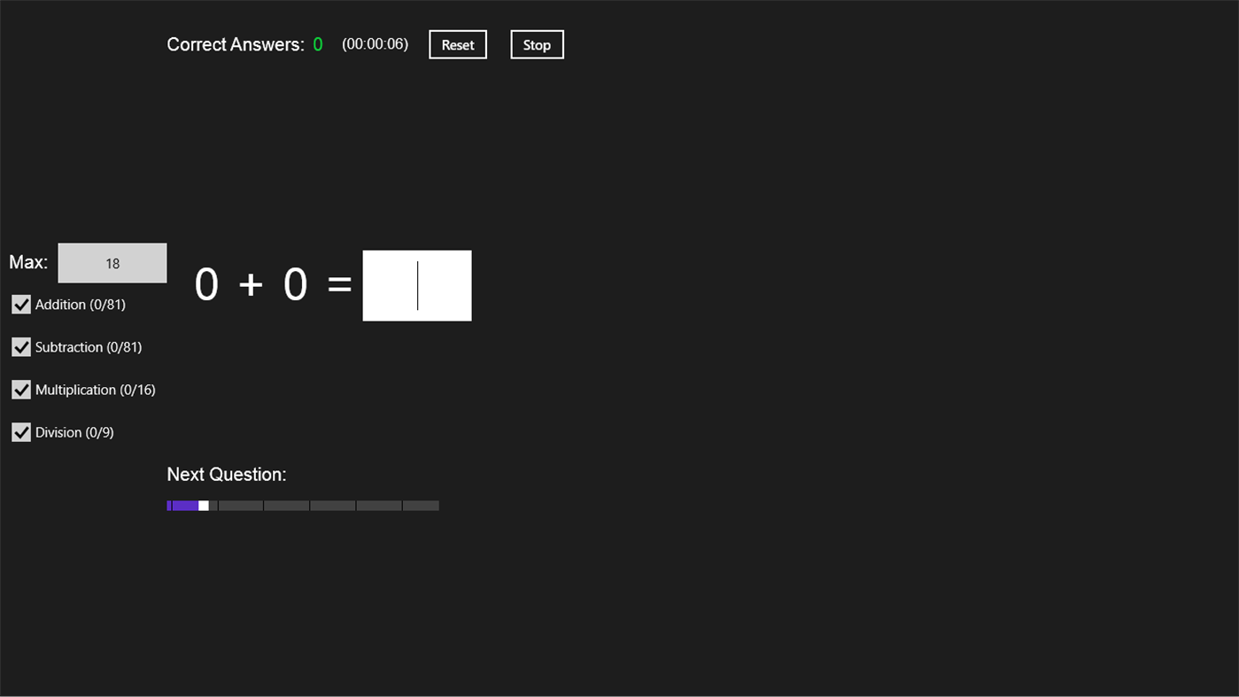Click the Stop button
This screenshot has width=1239, height=697.
(536, 43)
